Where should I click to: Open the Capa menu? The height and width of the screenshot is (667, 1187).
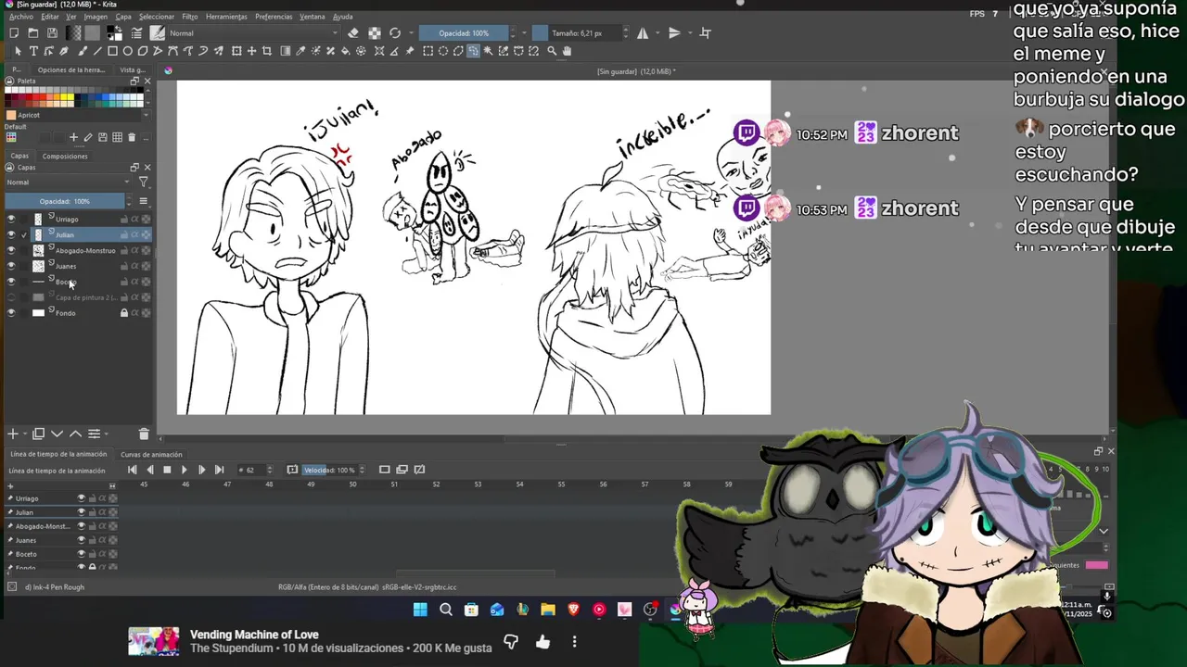[x=123, y=17]
